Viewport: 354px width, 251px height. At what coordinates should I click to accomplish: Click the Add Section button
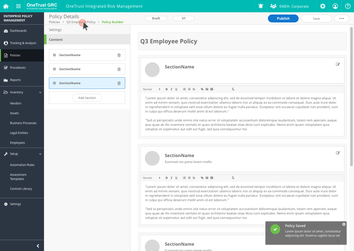coord(87,98)
